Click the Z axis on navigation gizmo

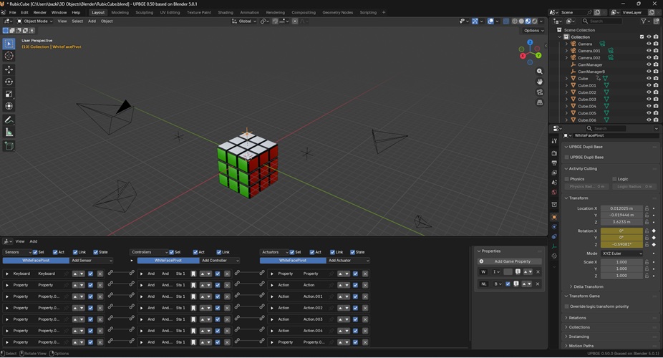click(530, 43)
